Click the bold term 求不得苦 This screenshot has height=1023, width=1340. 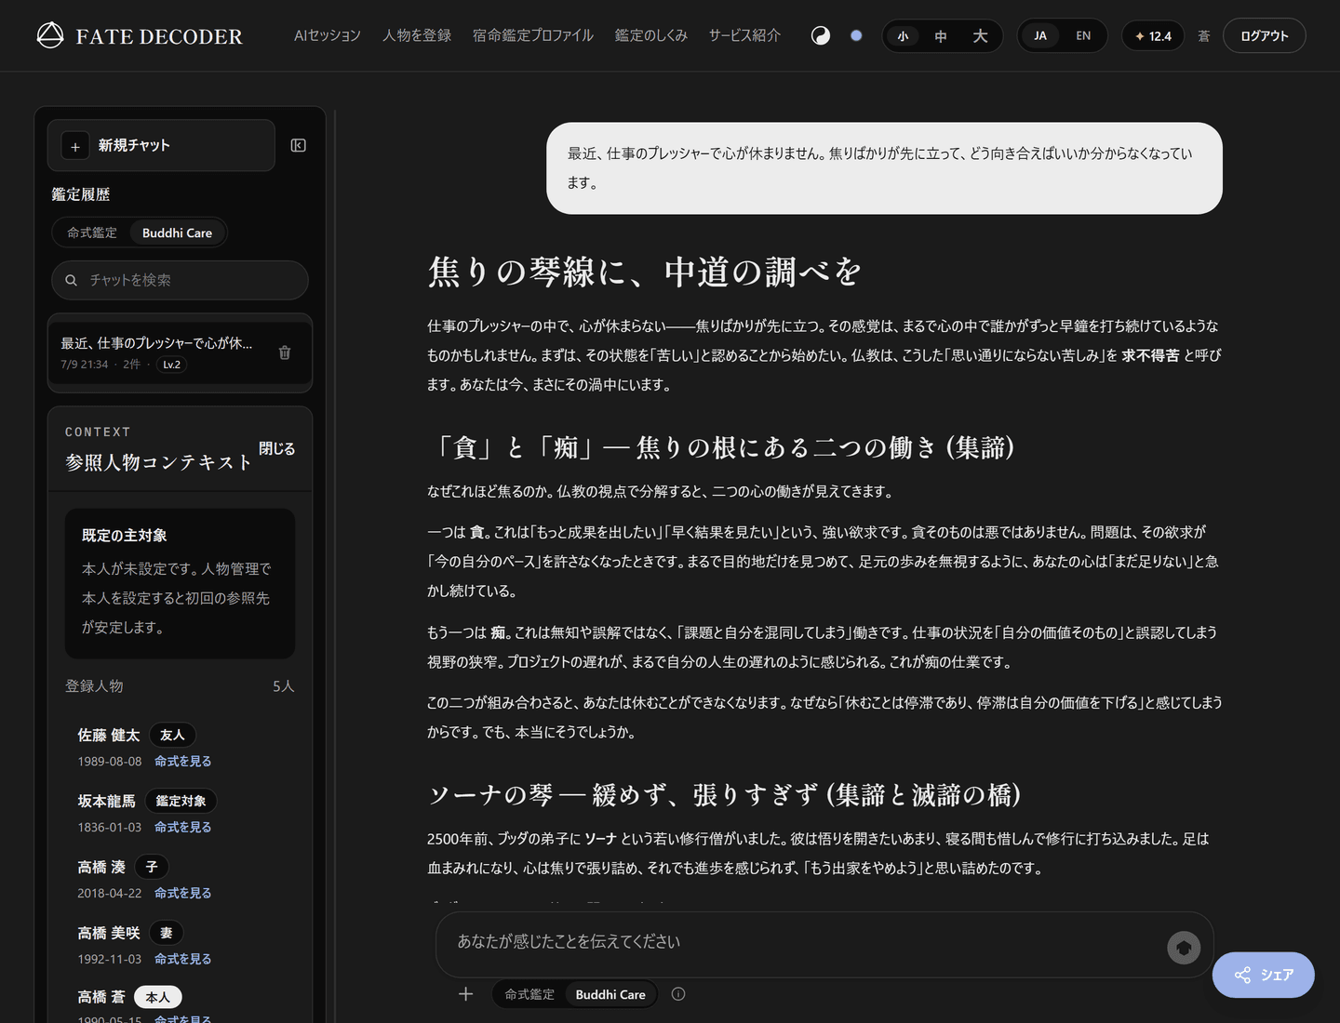1150,355
